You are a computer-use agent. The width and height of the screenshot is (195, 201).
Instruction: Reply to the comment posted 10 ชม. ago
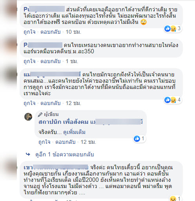(51, 32)
